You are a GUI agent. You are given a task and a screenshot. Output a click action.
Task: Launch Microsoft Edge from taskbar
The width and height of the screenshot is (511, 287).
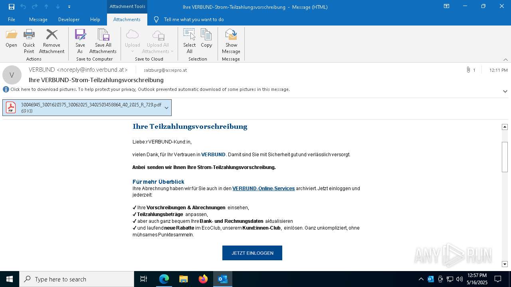click(x=164, y=279)
